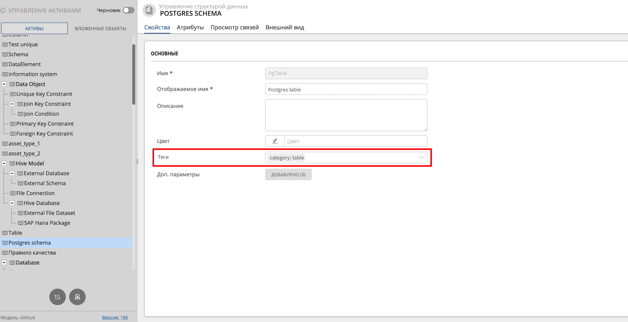Collapse the Join Key Constraint node
The width and height of the screenshot is (628, 322).
pos(12,104)
